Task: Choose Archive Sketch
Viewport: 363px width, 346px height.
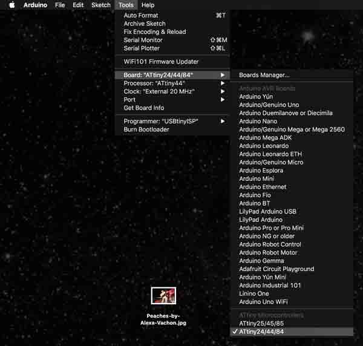Action: pyautogui.click(x=172, y=24)
